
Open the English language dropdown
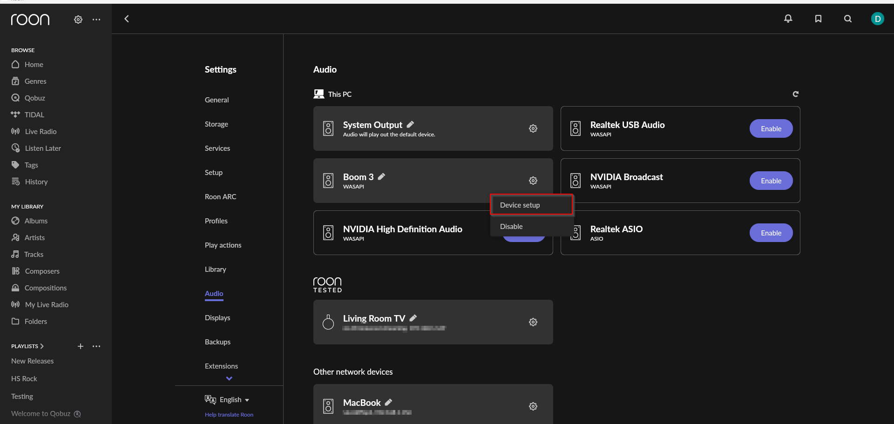pyautogui.click(x=228, y=399)
